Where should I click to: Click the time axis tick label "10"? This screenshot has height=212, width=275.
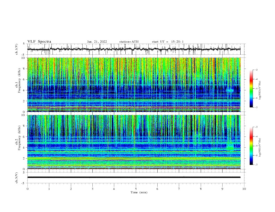pyautogui.click(x=244, y=189)
